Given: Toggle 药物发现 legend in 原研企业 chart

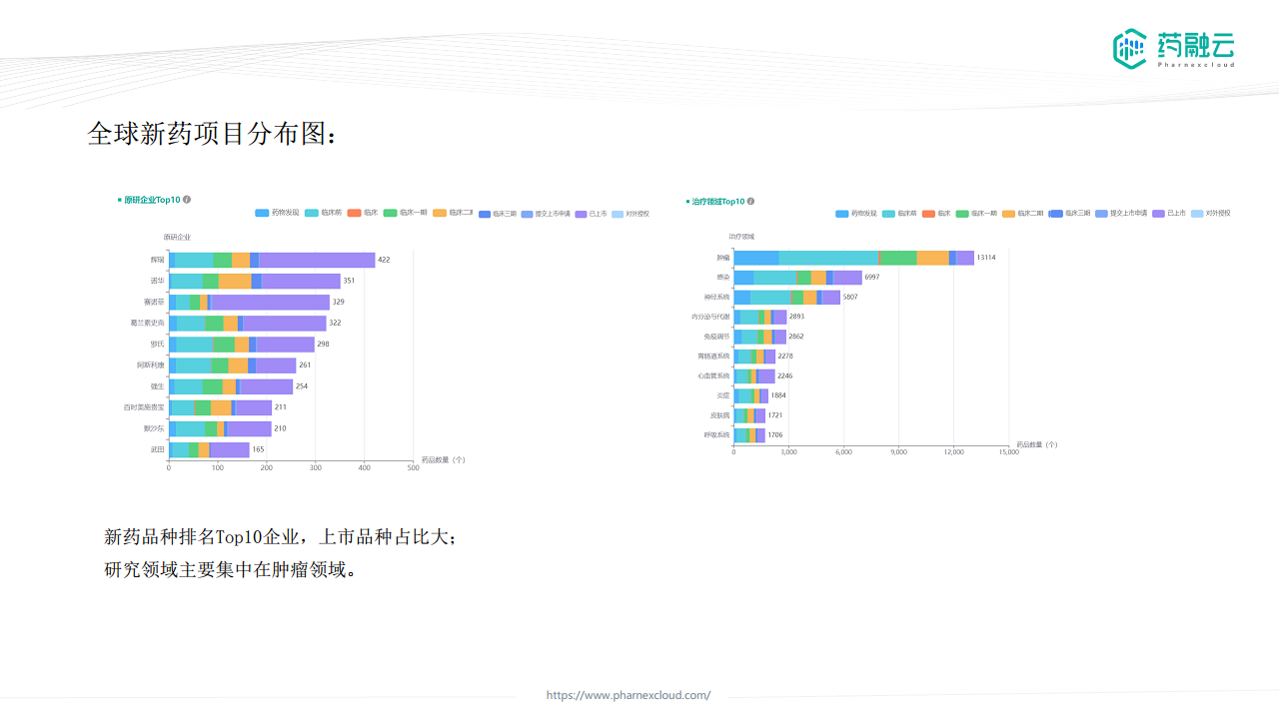Looking at the screenshot, I should (x=278, y=213).
